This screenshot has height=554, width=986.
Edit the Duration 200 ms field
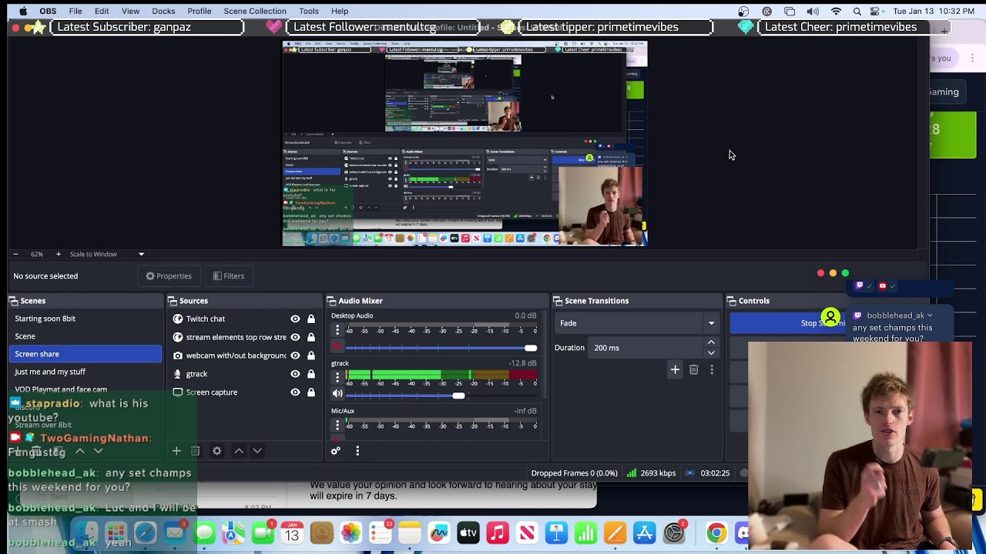(646, 348)
